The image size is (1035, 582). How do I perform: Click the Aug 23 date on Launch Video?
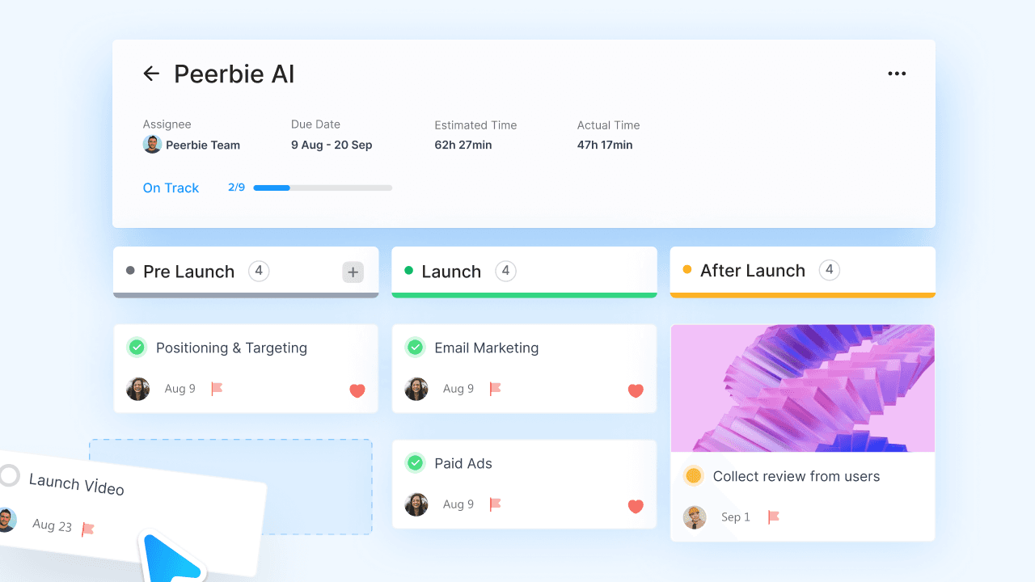pos(52,525)
